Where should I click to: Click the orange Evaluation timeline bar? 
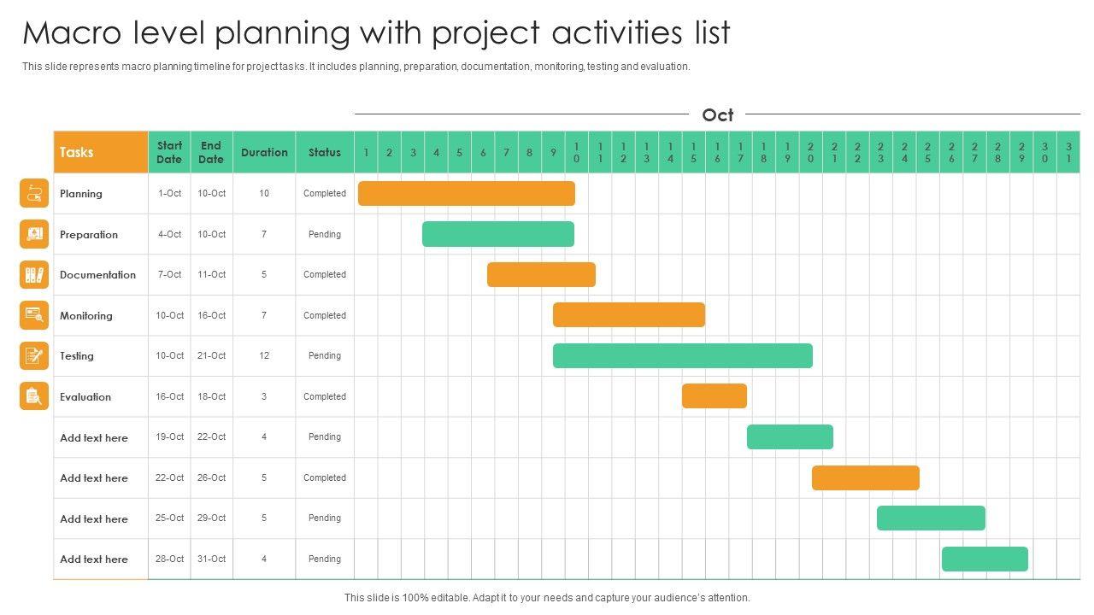point(714,396)
